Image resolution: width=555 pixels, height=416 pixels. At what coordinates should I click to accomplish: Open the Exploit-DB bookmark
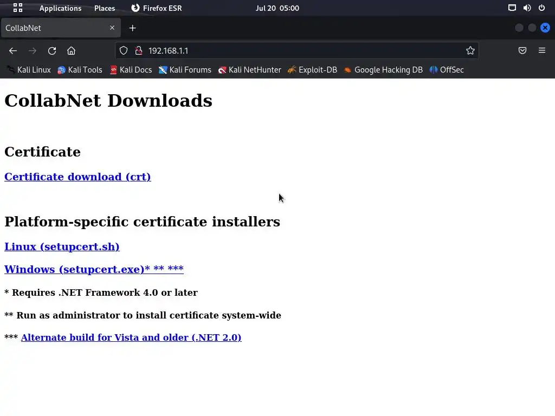point(312,70)
